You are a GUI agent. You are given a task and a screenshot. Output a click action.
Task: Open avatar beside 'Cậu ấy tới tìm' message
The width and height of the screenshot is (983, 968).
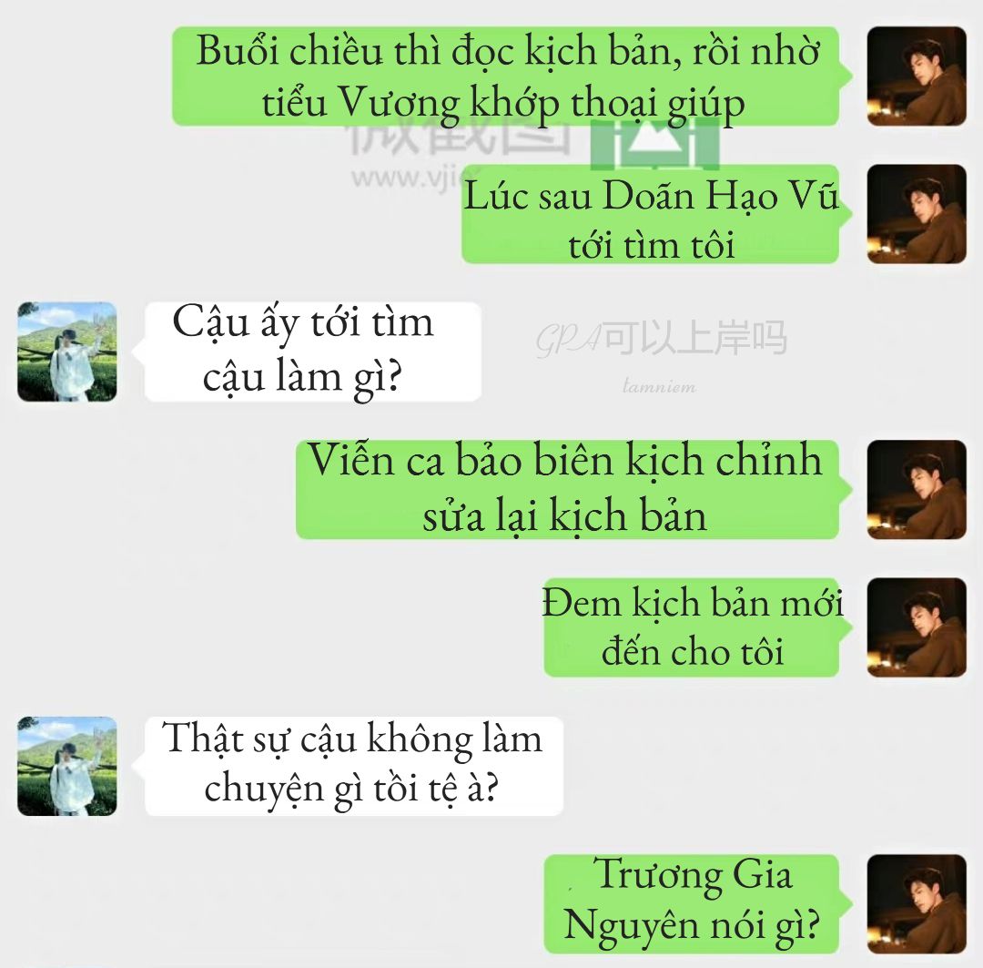click(x=67, y=352)
